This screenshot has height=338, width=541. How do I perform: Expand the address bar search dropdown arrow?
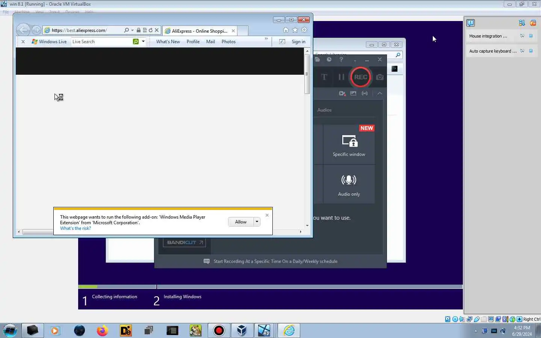pyautogui.click(x=132, y=30)
